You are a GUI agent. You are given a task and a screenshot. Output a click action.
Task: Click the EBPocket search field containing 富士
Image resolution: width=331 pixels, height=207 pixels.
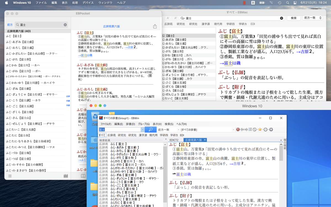(x=41, y=25)
